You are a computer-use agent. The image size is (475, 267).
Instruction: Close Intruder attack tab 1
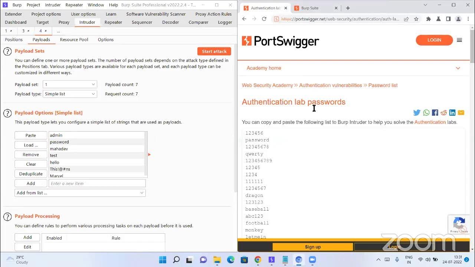(11, 31)
